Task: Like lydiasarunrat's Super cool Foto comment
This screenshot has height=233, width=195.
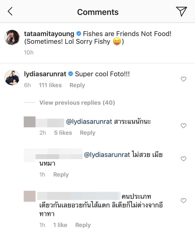Action: click(x=184, y=79)
